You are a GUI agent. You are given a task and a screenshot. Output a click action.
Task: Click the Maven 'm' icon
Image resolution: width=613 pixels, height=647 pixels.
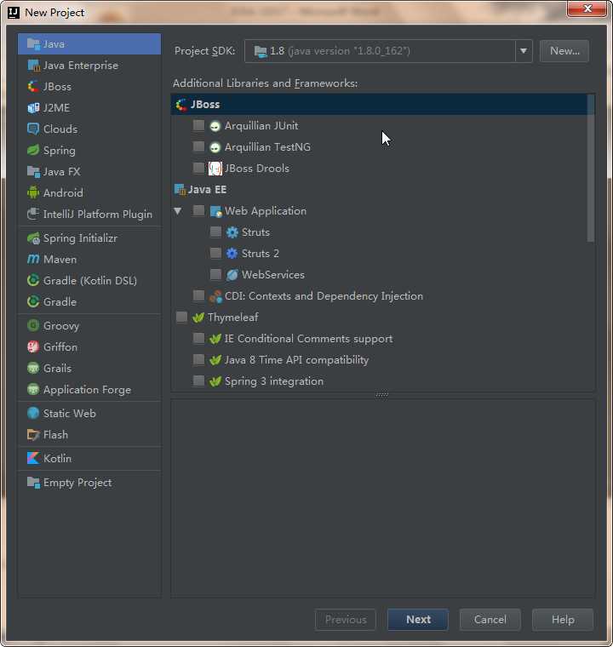(x=33, y=259)
